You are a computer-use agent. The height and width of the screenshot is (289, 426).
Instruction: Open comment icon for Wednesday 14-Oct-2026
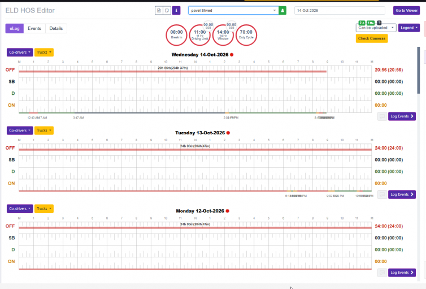tap(382, 116)
